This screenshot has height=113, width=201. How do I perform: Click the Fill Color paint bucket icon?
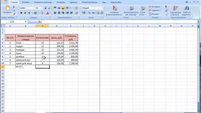pyautogui.click(x=42, y=13)
